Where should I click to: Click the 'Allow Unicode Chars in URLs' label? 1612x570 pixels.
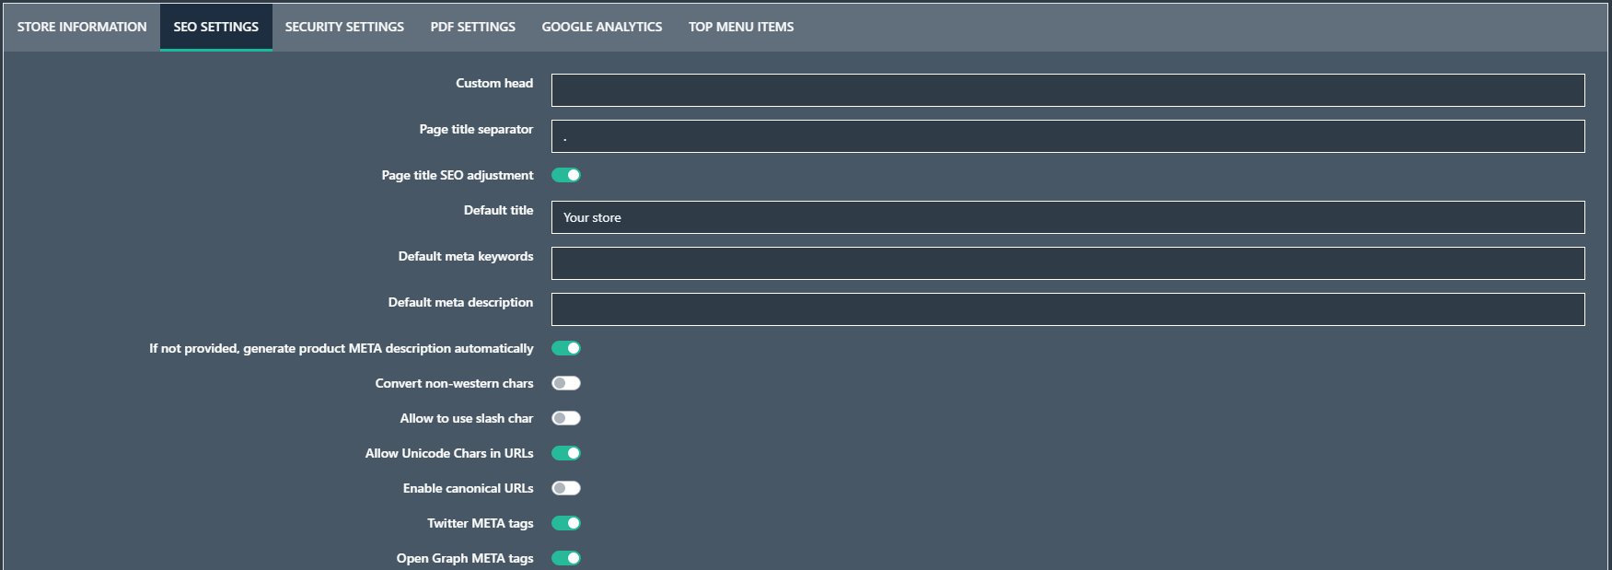pyautogui.click(x=449, y=453)
